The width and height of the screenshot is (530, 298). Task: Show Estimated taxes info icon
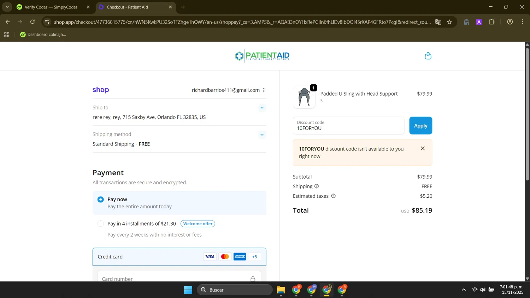(x=333, y=196)
